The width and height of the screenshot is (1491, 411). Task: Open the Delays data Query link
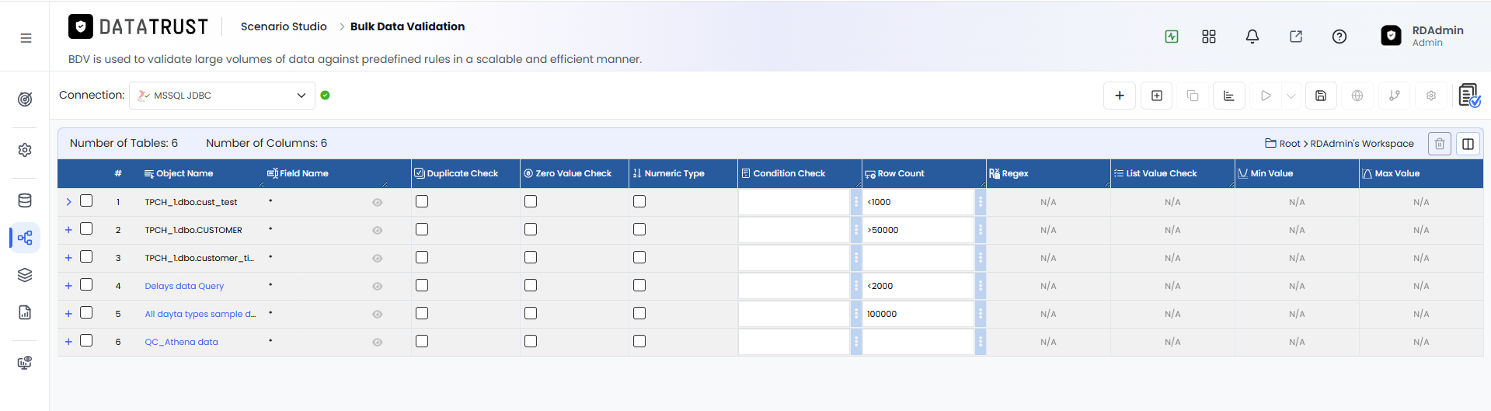[184, 286]
